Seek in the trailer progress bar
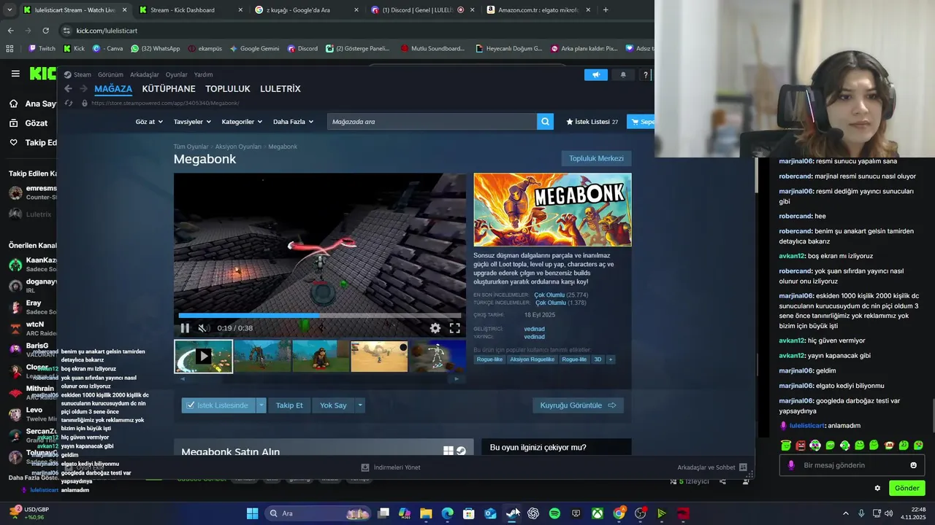 320,316
